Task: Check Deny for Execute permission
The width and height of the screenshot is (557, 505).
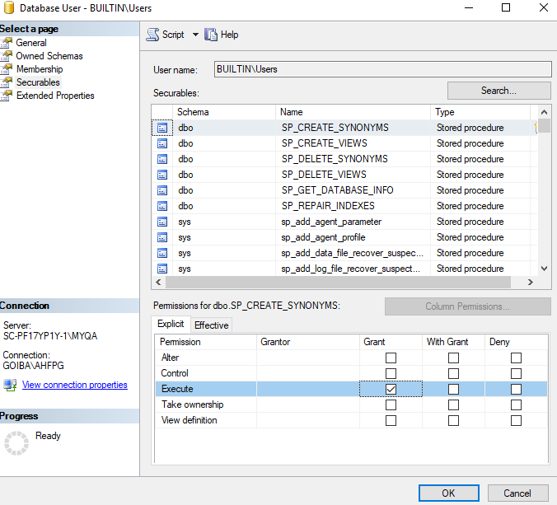Action: coord(516,389)
